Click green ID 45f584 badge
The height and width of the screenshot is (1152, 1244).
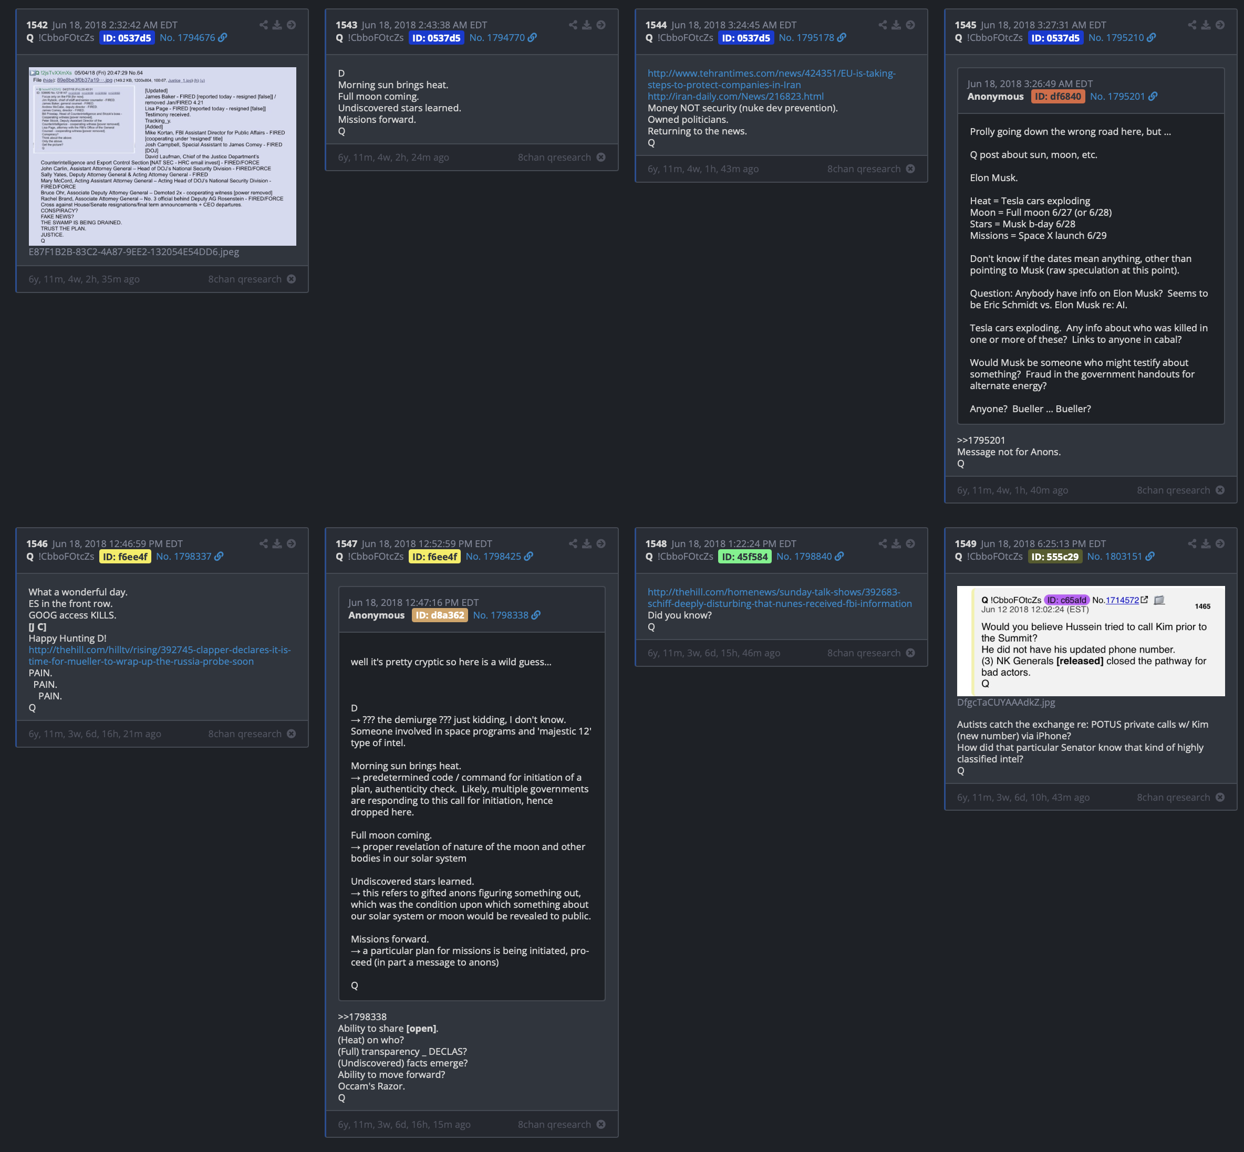[x=744, y=557]
